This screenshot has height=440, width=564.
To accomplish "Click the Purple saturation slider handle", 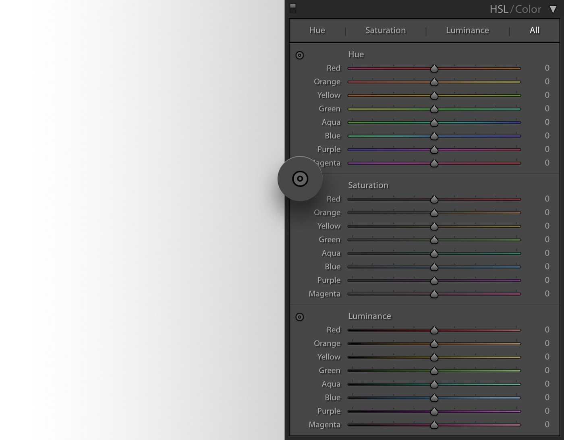I will [434, 280].
